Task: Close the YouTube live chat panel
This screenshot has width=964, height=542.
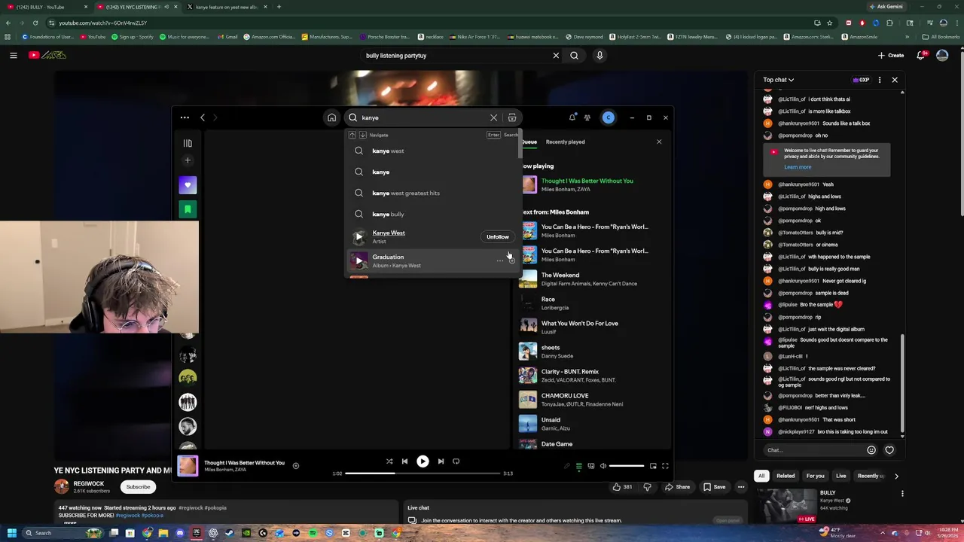Action: tap(895, 79)
